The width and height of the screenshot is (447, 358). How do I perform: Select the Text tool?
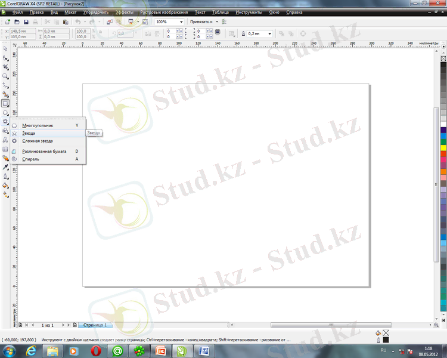click(5, 140)
